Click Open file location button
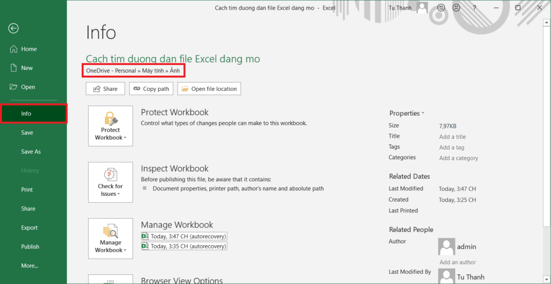The image size is (551, 284). click(209, 89)
